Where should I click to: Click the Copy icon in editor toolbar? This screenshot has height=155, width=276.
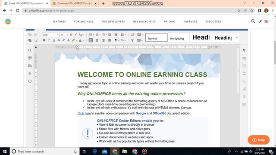pyautogui.click(x=30, y=35)
